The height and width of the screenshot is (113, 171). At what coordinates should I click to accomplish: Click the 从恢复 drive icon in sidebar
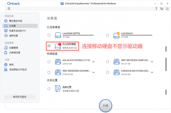6,26
